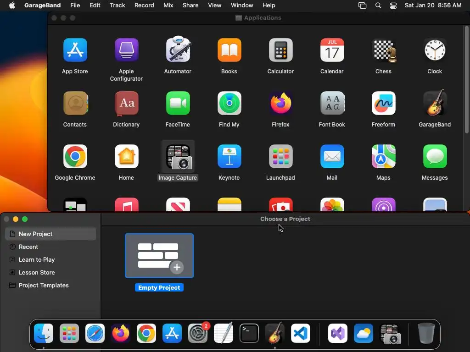Open the Edit menu
The height and width of the screenshot is (352, 470).
click(95, 5)
